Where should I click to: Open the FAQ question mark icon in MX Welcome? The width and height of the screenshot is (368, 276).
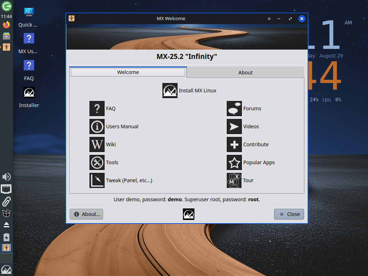coord(97,109)
